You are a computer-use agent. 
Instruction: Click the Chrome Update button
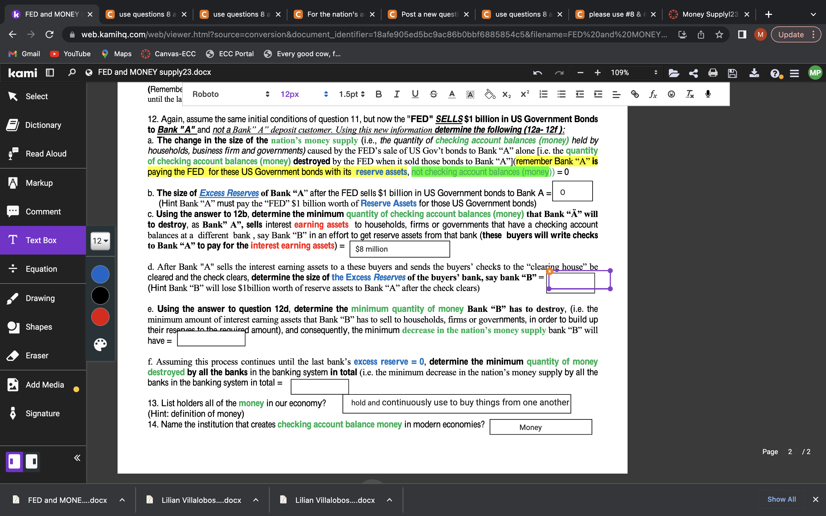click(x=790, y=34)
